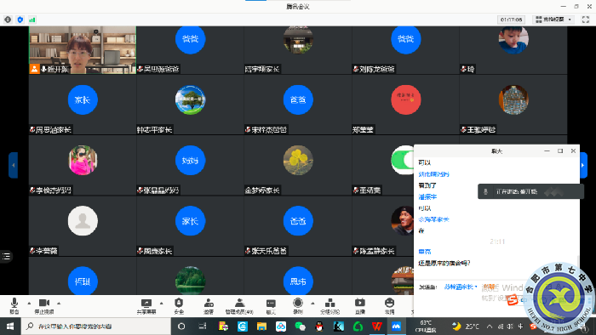Screen dimensions: 596x335
Task: Mute the microphone in the meeting toolbar
Action: pyautogui.click(x=14, y=306)
